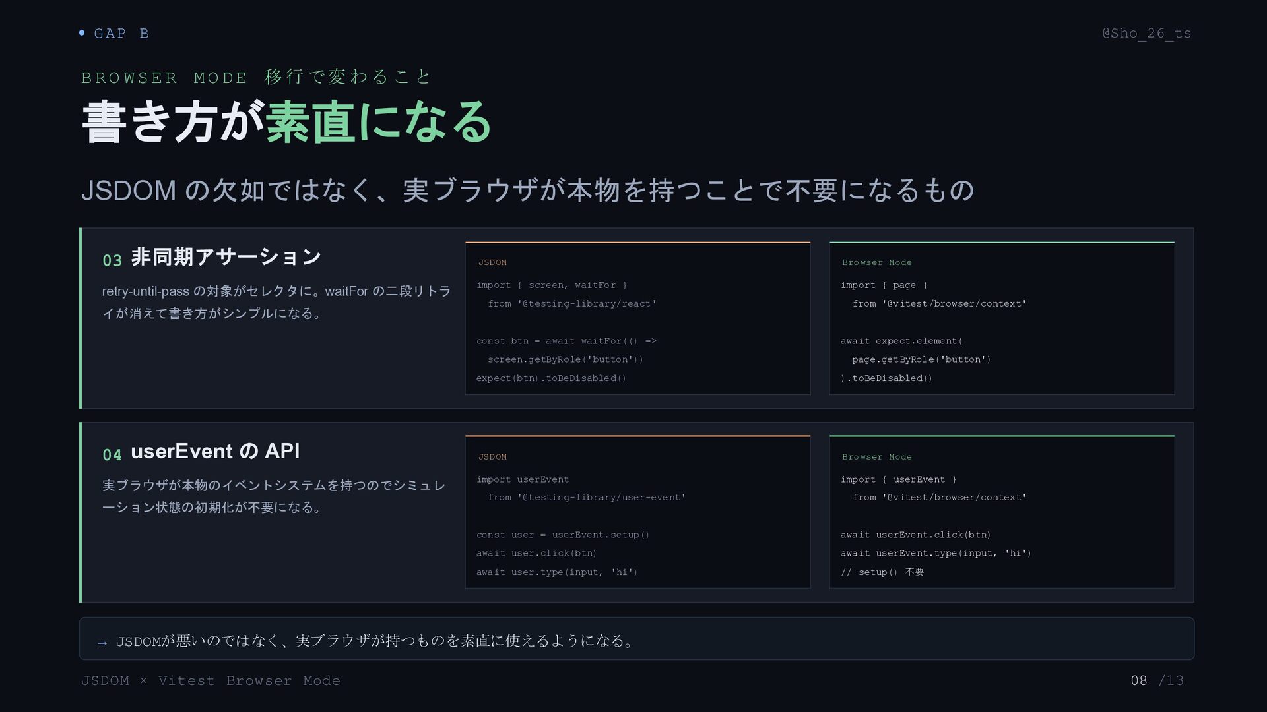1267x712 pixels.
Task: Click the JSDOM × Vitest Browser Mode footer
Action: coord(211,680)
